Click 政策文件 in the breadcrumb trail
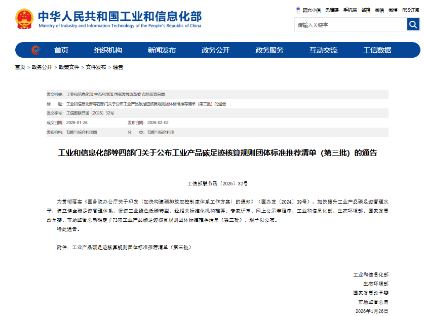 click(69, 67)
